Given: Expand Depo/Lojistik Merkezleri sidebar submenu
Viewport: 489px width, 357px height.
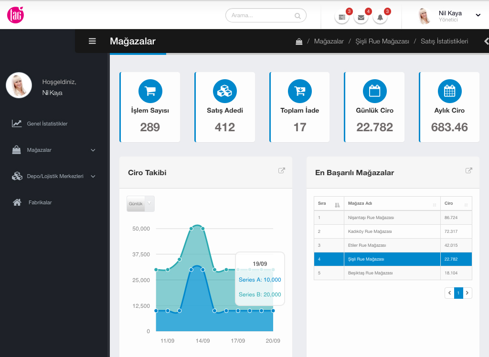Looking at the screenshot, I should (x=93, y=177).
